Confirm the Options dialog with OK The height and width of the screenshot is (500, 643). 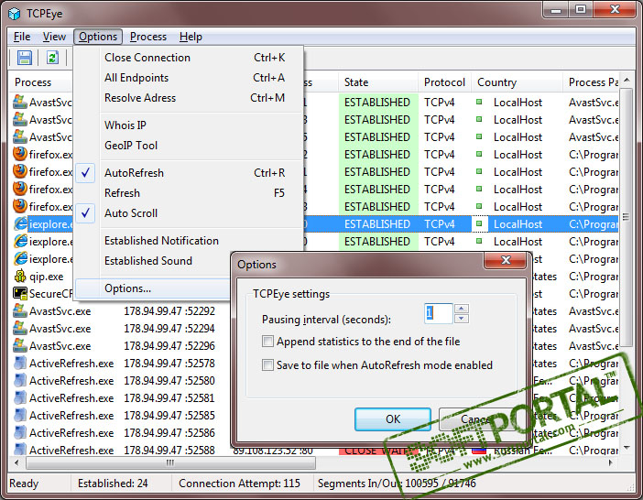point(392,418)
